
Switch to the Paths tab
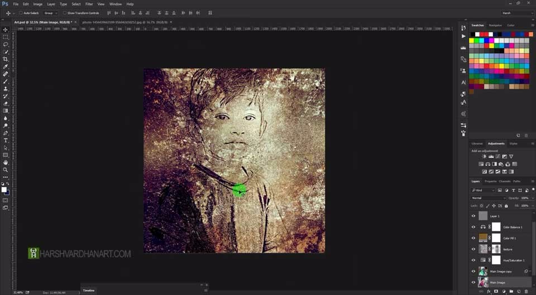pyautogui.click(x=516, y=181)
